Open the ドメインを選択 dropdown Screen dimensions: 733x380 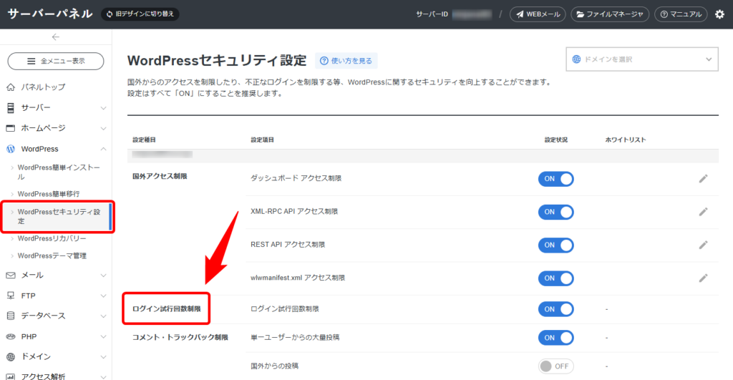point(641,59)
